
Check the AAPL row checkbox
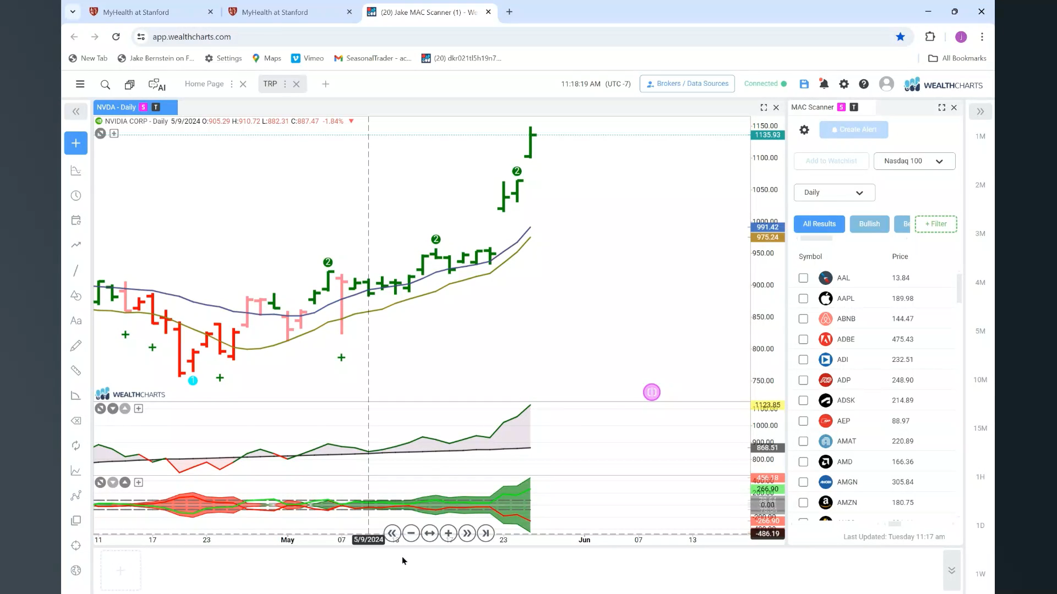click(x=803, y=298)
